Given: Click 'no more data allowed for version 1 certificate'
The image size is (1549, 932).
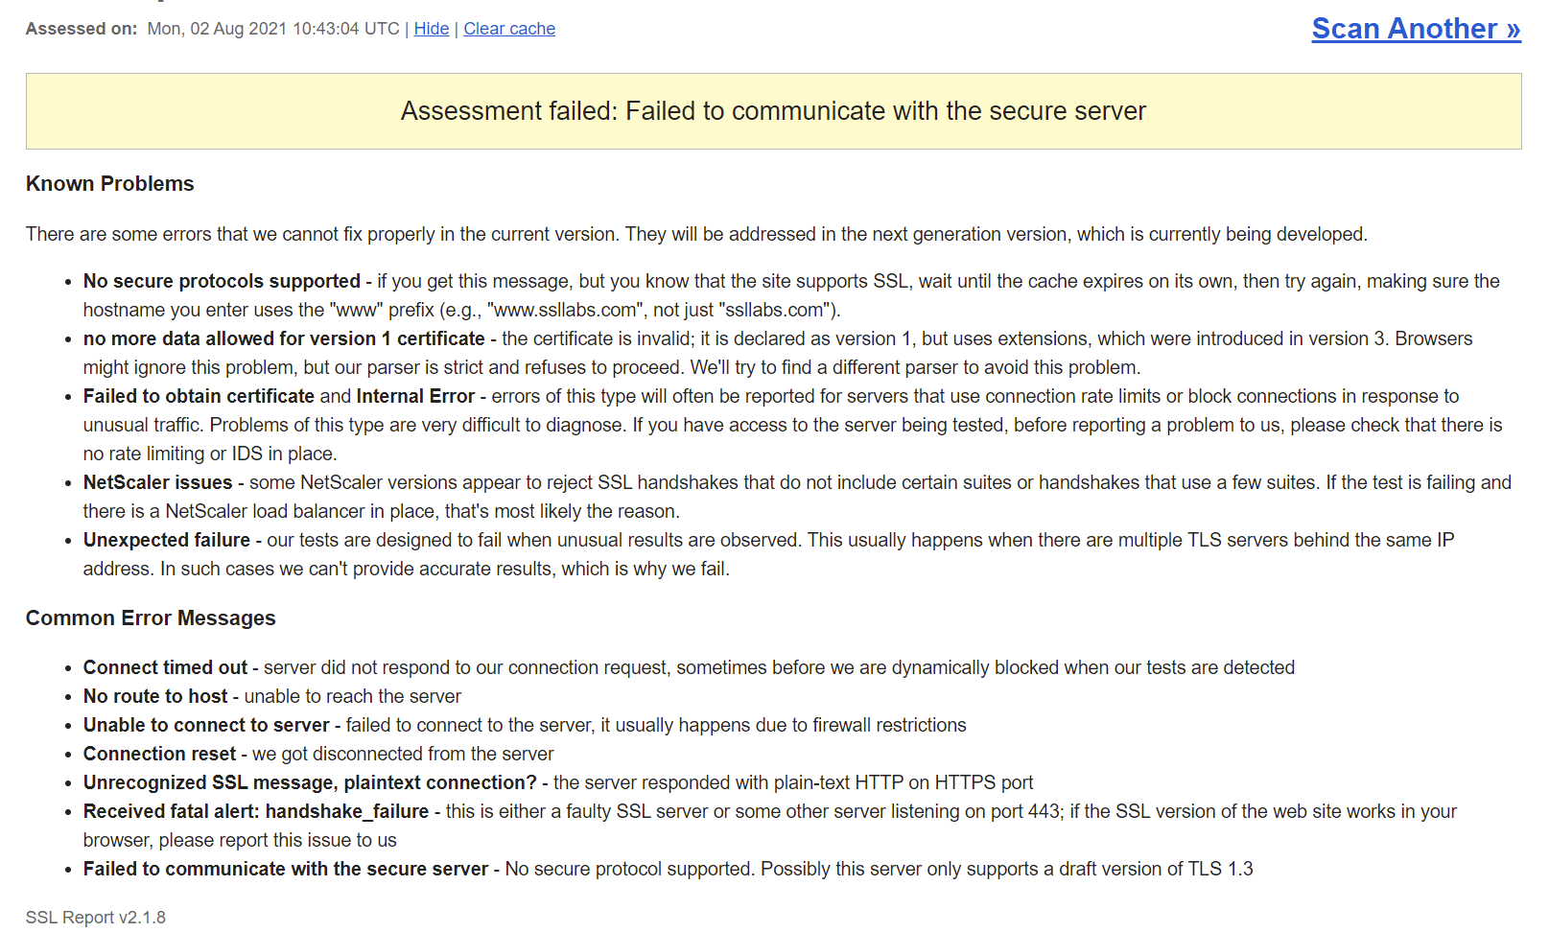Looking at the screenshot, I should pyautogui.click(x=284, y=338).
